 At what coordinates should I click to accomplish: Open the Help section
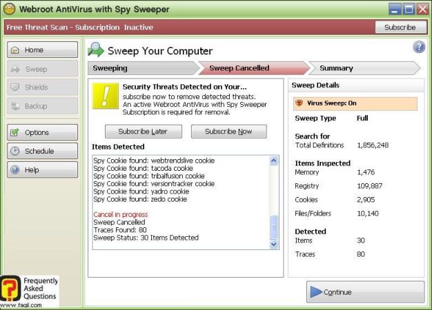[x=42, y=169]
